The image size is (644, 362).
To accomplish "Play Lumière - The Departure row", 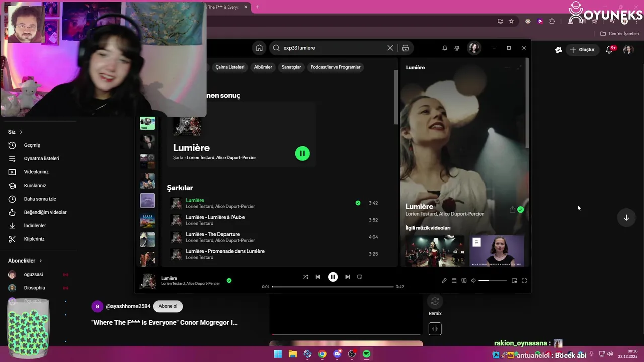I will [274, 237].
